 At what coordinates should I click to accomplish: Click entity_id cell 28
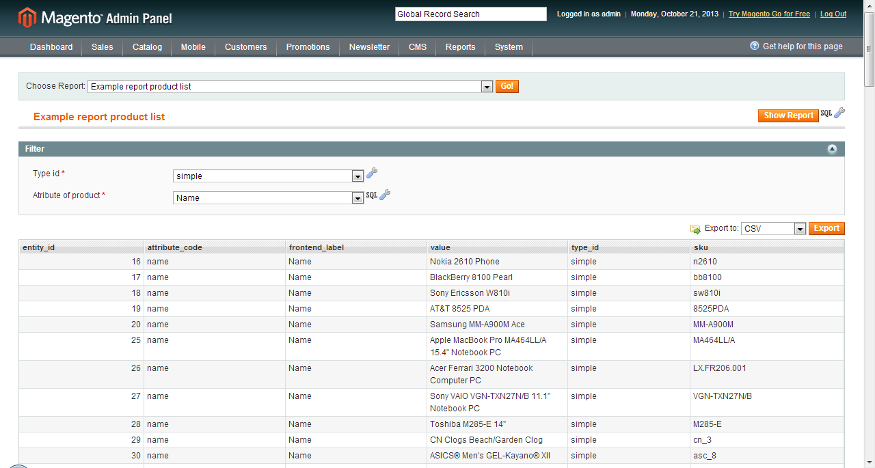click(x=81, y=424)
